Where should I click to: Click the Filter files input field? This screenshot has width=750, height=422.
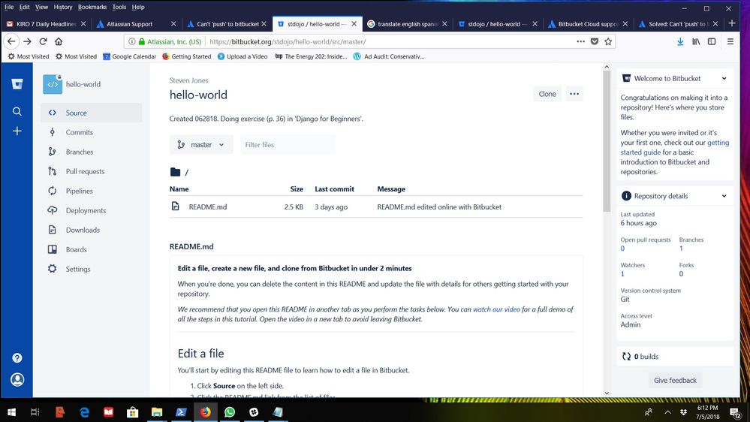(288, 144)
